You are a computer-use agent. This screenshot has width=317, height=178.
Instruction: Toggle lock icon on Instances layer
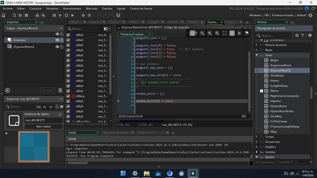point(62,40)
